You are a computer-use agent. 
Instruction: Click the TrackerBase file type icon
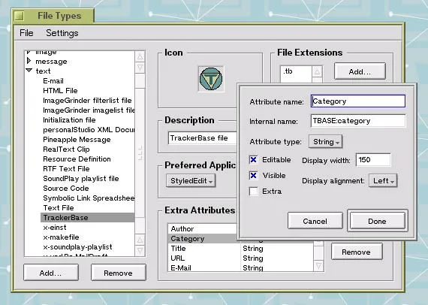pyautogui.click(x=211, y=79)
